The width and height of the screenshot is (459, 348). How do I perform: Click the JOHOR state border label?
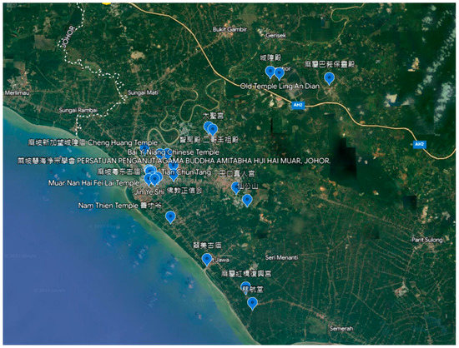tap(68, 37)
